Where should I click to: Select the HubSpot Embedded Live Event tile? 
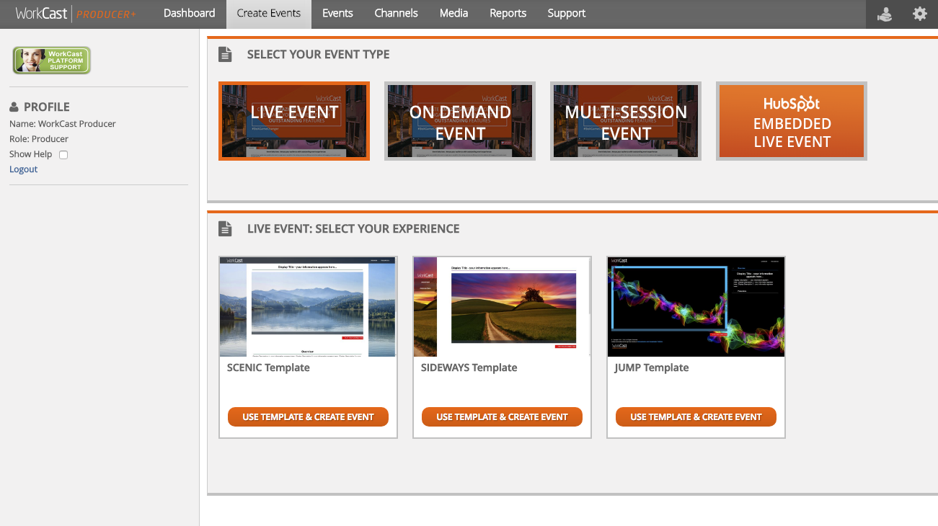click(x=792, y=121)
